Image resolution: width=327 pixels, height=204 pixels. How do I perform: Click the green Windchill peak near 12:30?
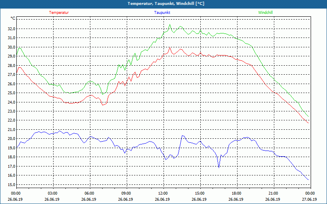[170, 24]
